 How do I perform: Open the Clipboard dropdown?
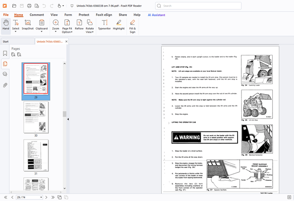point(41,26)
